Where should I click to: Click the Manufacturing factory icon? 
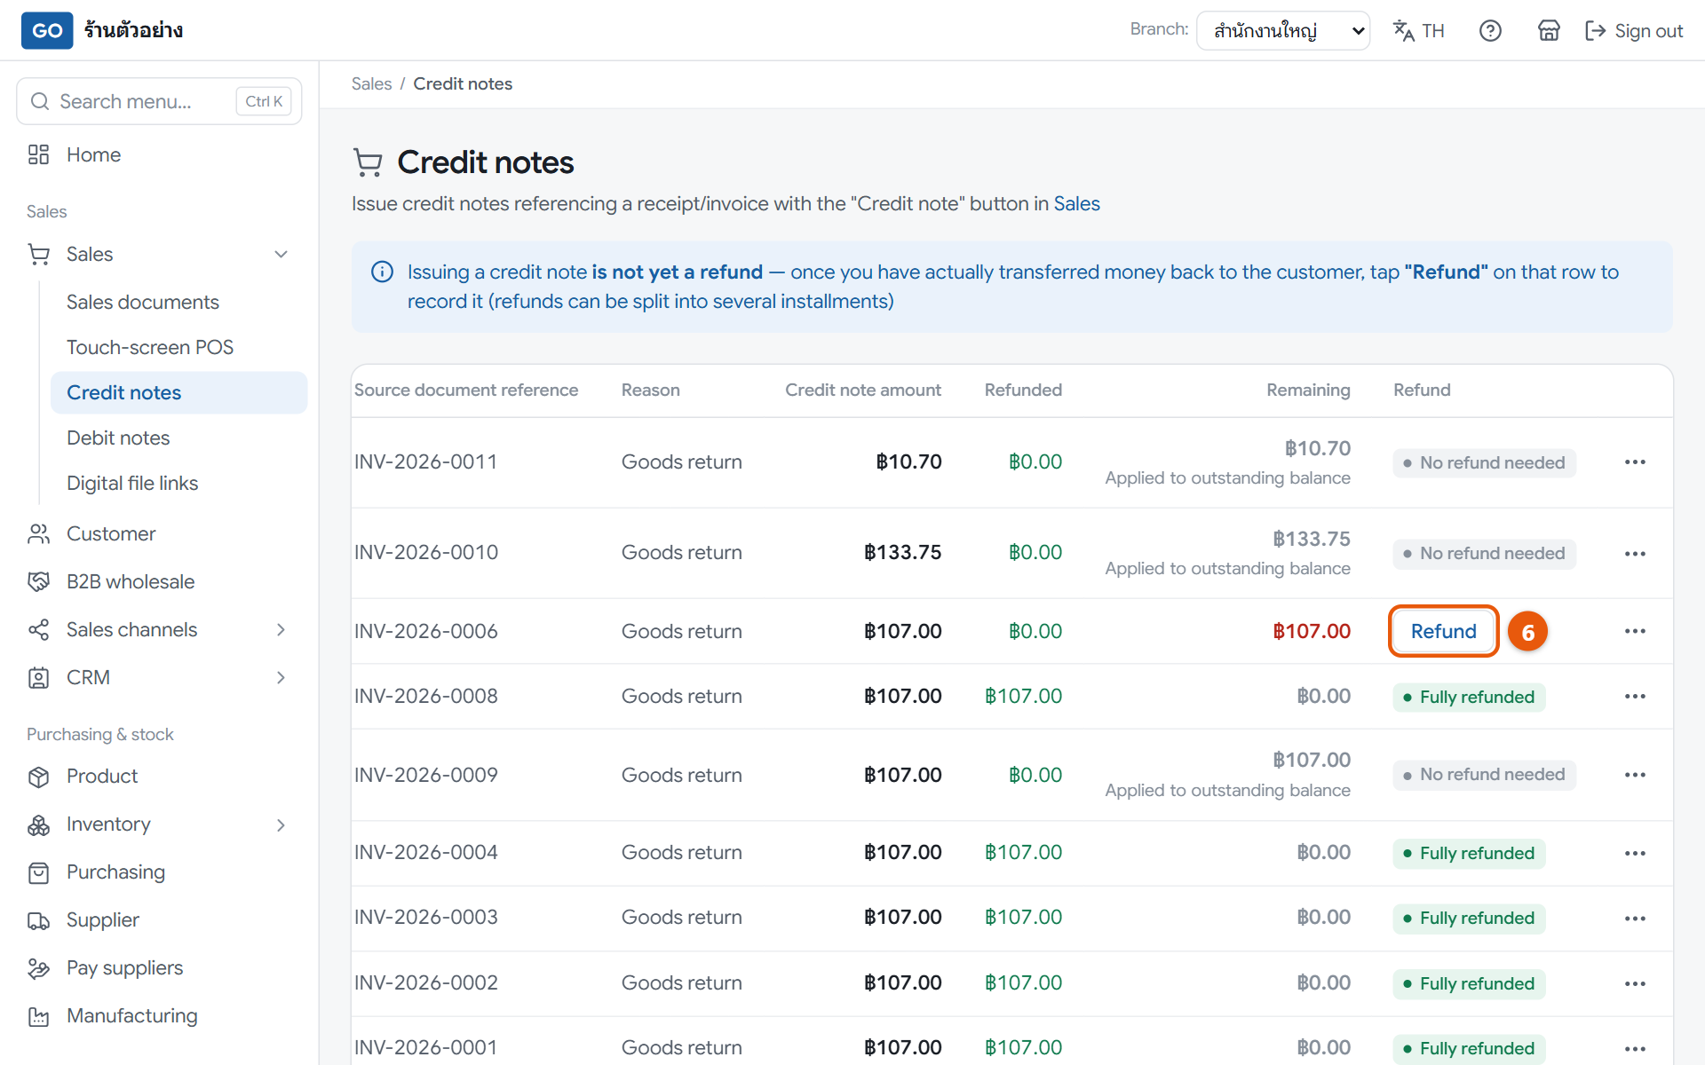click(38, 1016)
